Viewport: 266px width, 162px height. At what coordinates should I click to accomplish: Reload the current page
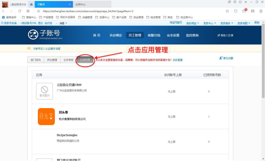20,11
